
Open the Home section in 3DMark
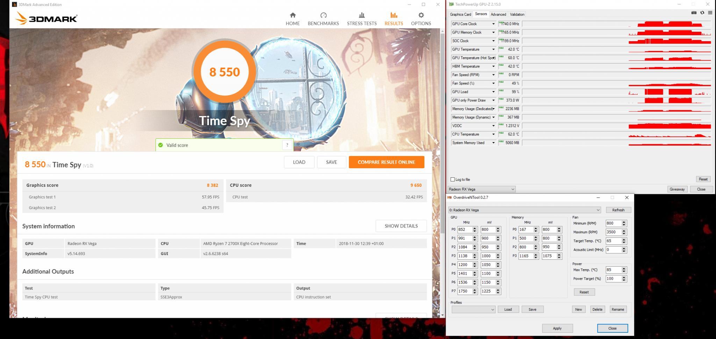tap(293, 19)
